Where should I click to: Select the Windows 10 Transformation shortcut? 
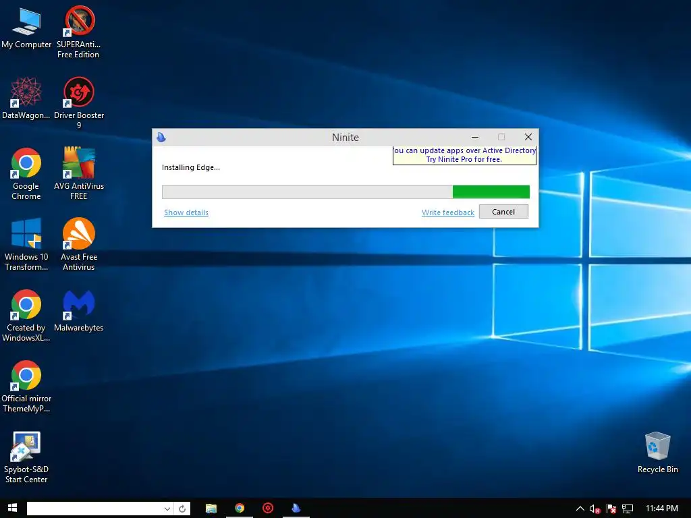click(26, 244)
